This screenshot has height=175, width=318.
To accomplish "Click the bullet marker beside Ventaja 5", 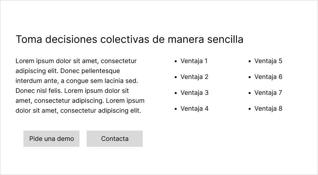I will point(250,62).
